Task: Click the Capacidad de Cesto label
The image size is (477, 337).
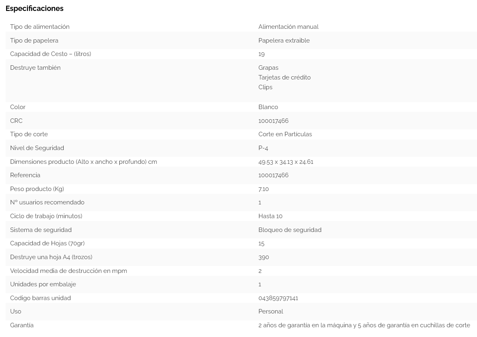Action: click(50, 54)
